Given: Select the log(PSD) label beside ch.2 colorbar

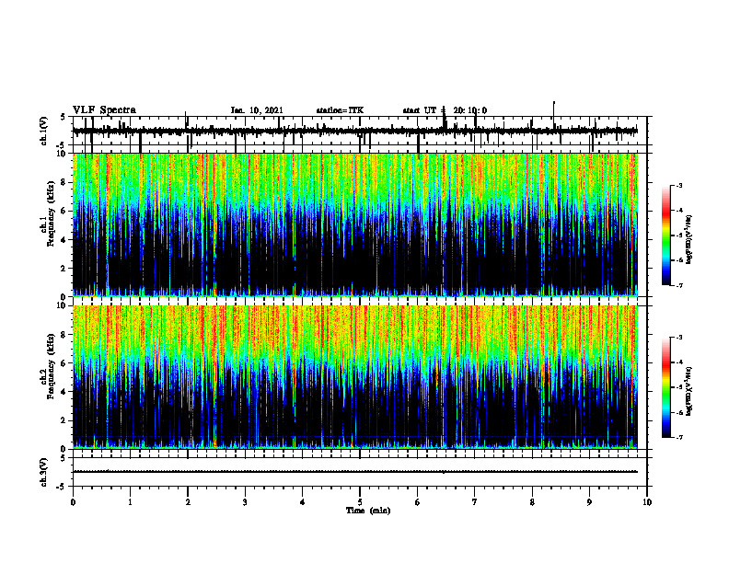Looking at the screenshot, I should (x=688, y=391).
